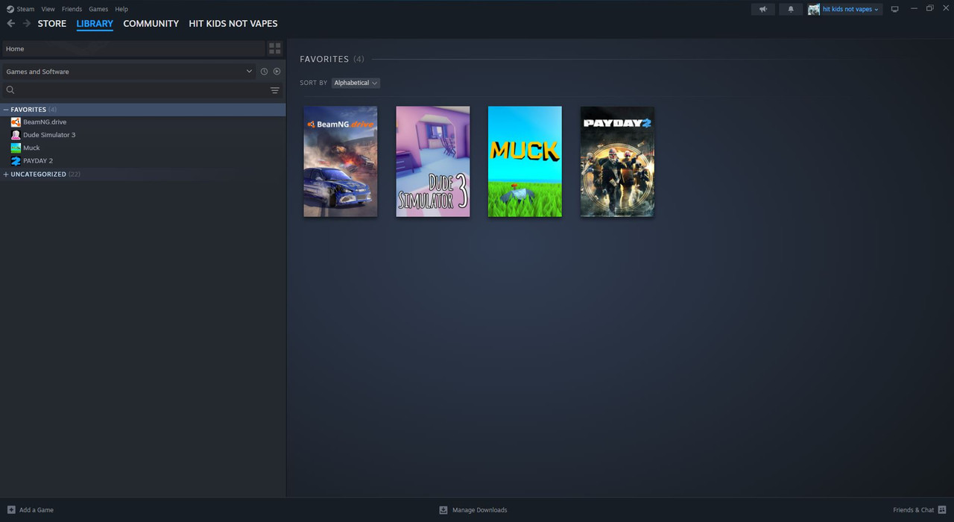
Task: Switch to the STORE tab
Action: [x=52, y=24]
